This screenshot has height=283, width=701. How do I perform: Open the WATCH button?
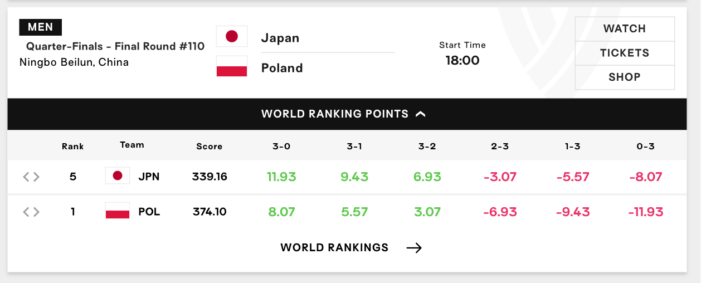click(x=625, y=29)
